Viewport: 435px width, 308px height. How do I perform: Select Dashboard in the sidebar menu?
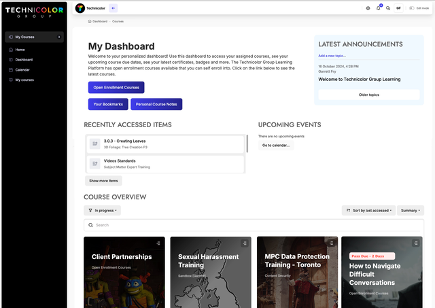tap(24, 60)
